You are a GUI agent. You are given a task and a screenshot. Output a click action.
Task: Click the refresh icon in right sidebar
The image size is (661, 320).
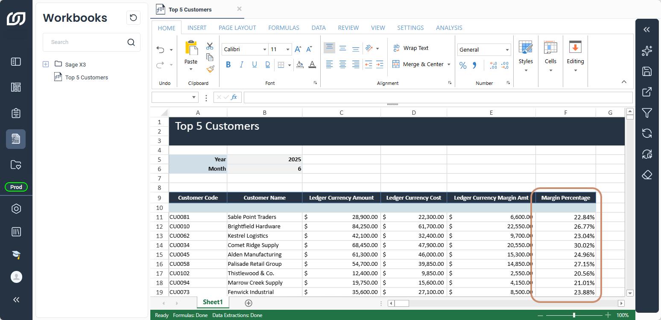tap(647, 134)
